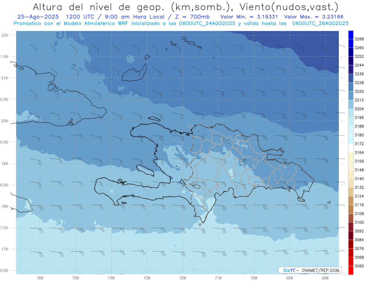The image size is (365, 282).
Task: Click the '75W' longitude label
Action: (76, 278)
